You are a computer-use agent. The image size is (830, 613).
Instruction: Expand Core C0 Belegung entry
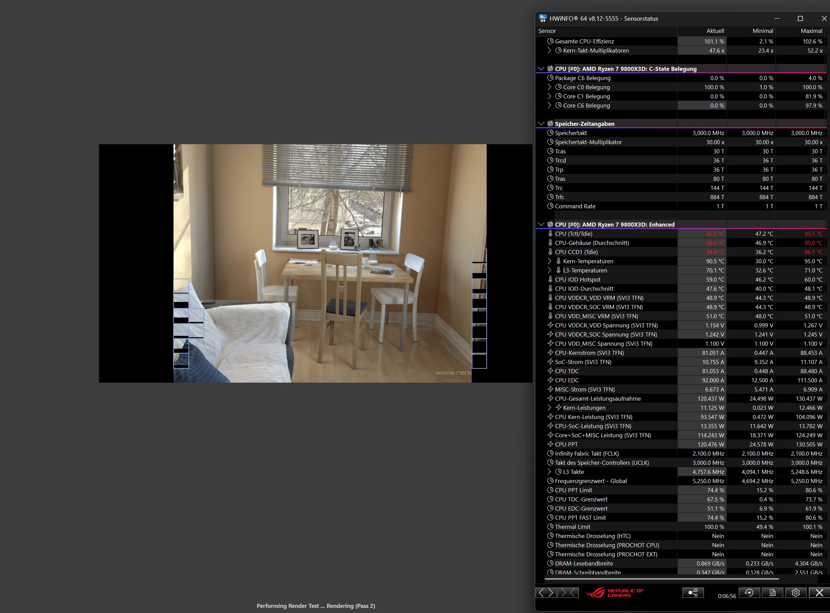(x=549, y=87)
